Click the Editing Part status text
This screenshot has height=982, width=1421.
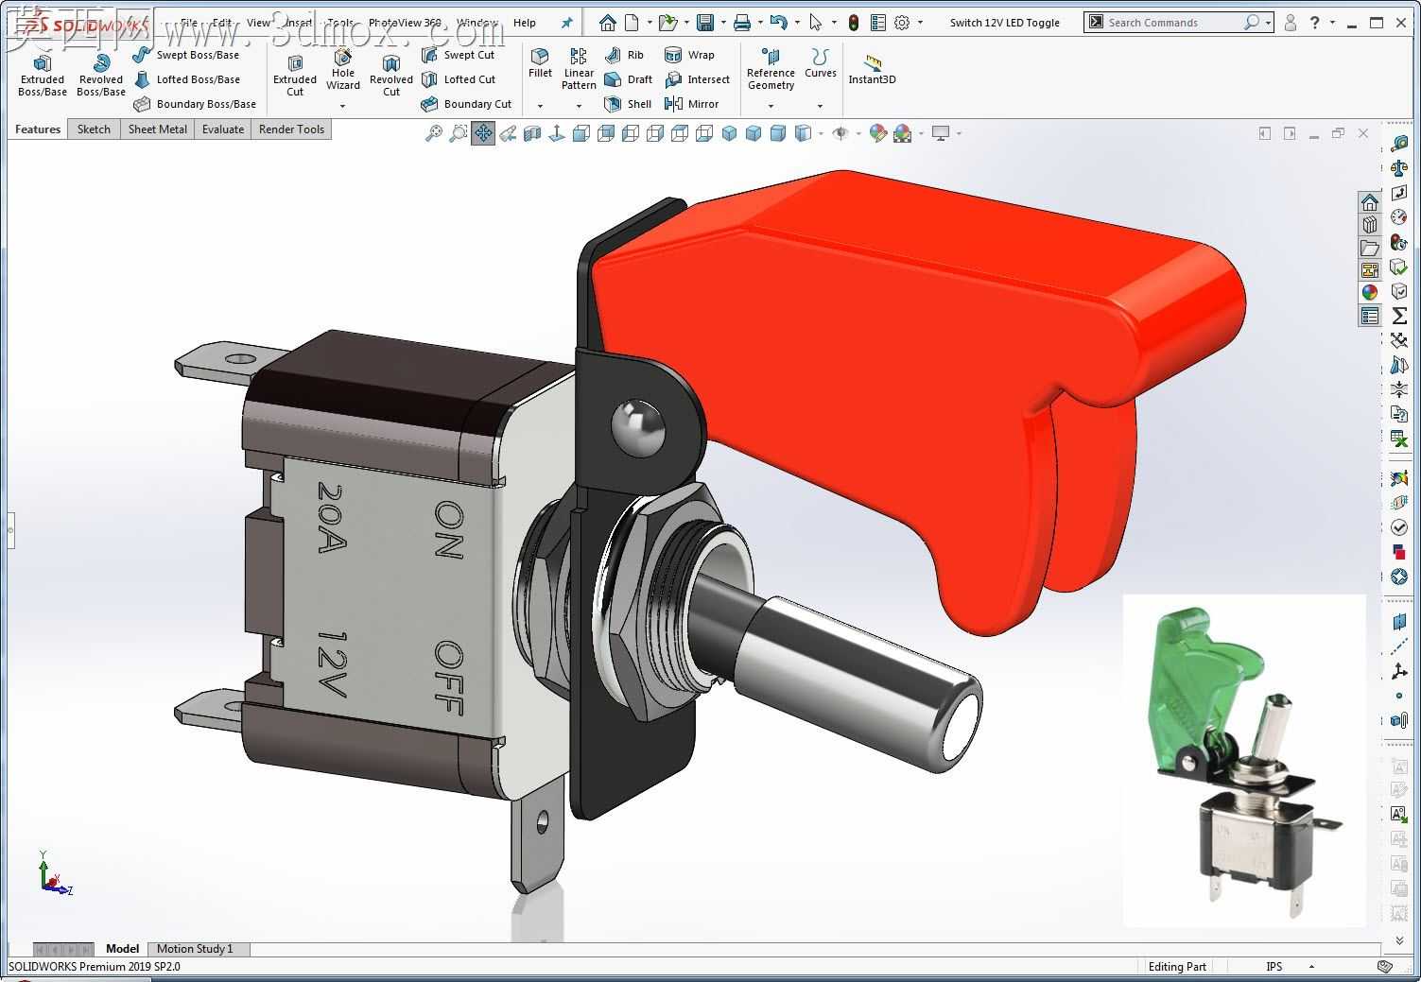pyautogui.click(x=1177, y=966)
